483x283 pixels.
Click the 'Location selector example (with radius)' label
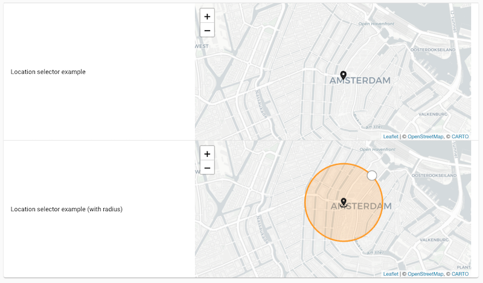(66, 209)
